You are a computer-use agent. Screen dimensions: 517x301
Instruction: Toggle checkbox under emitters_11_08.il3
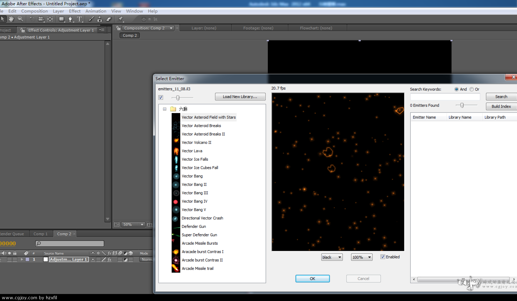click(161, 98)
